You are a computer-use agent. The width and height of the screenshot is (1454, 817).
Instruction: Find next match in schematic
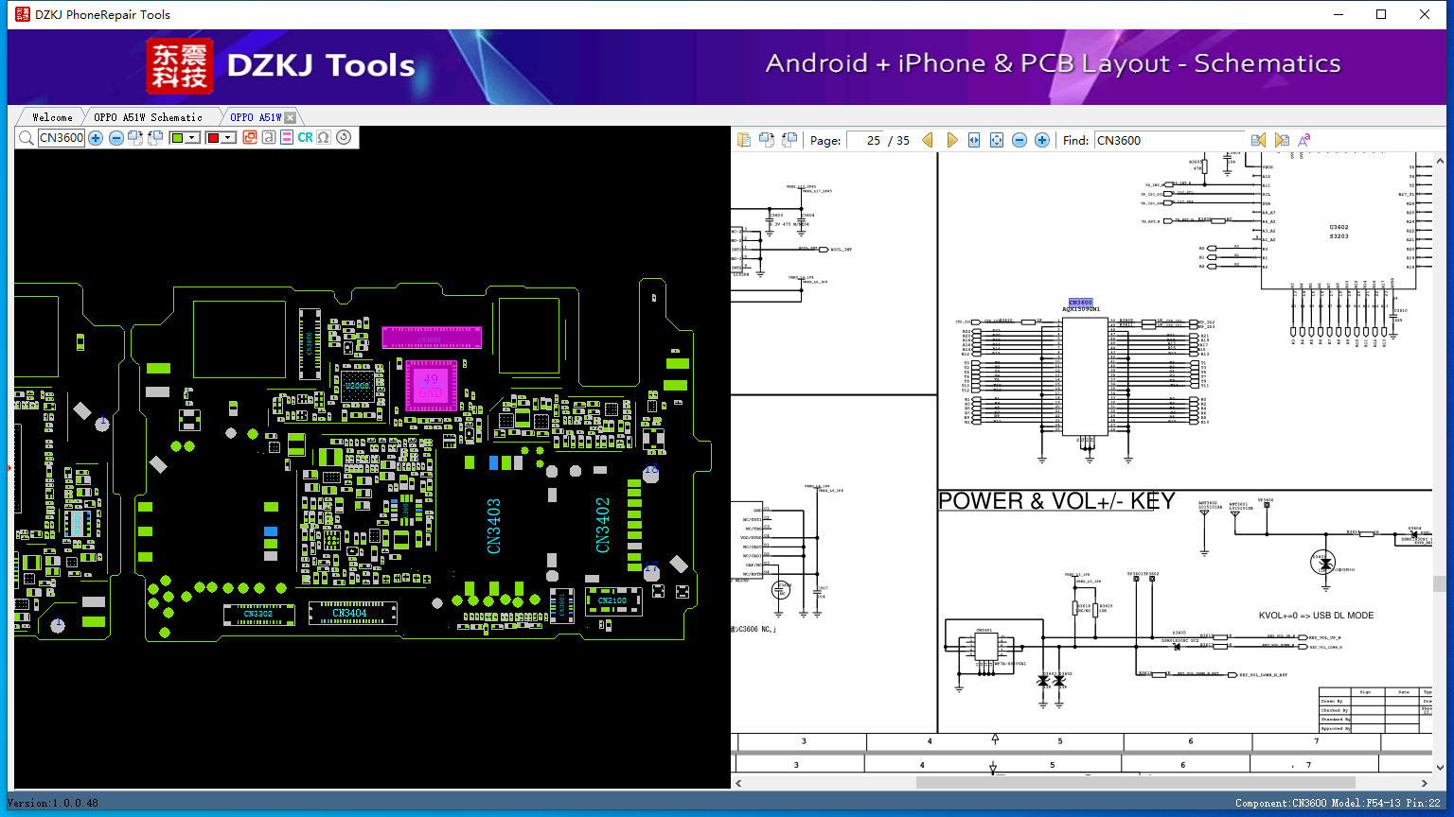pos(1282,140)
